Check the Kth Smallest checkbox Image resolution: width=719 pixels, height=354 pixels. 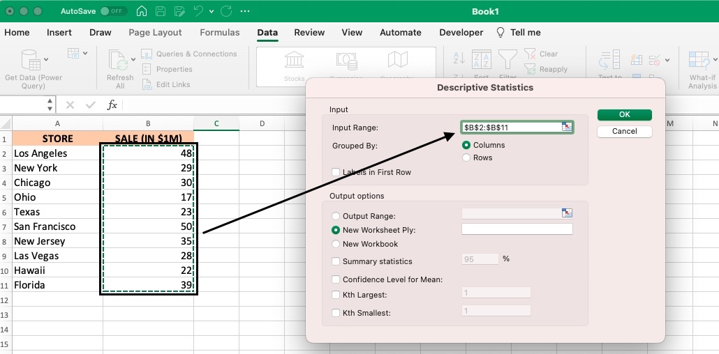pos(336,314)
